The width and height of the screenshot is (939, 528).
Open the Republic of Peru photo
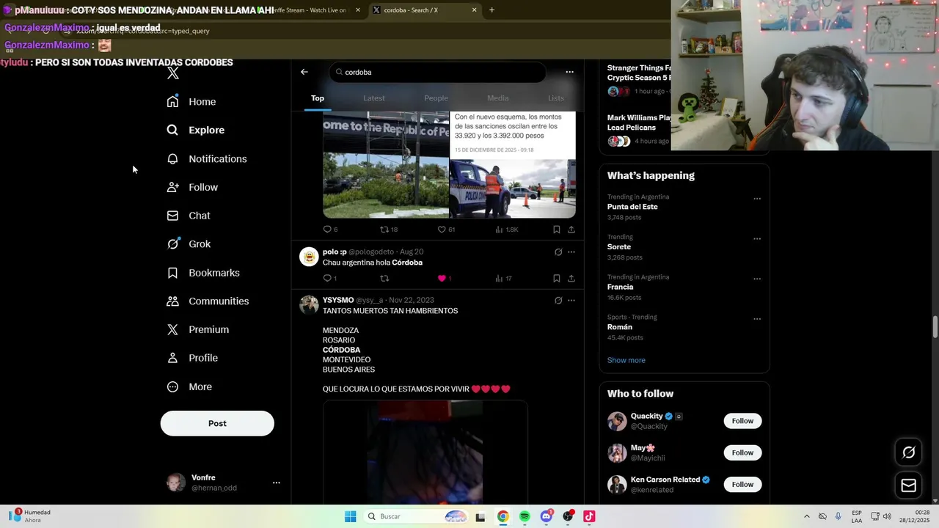tap(386, 165)
